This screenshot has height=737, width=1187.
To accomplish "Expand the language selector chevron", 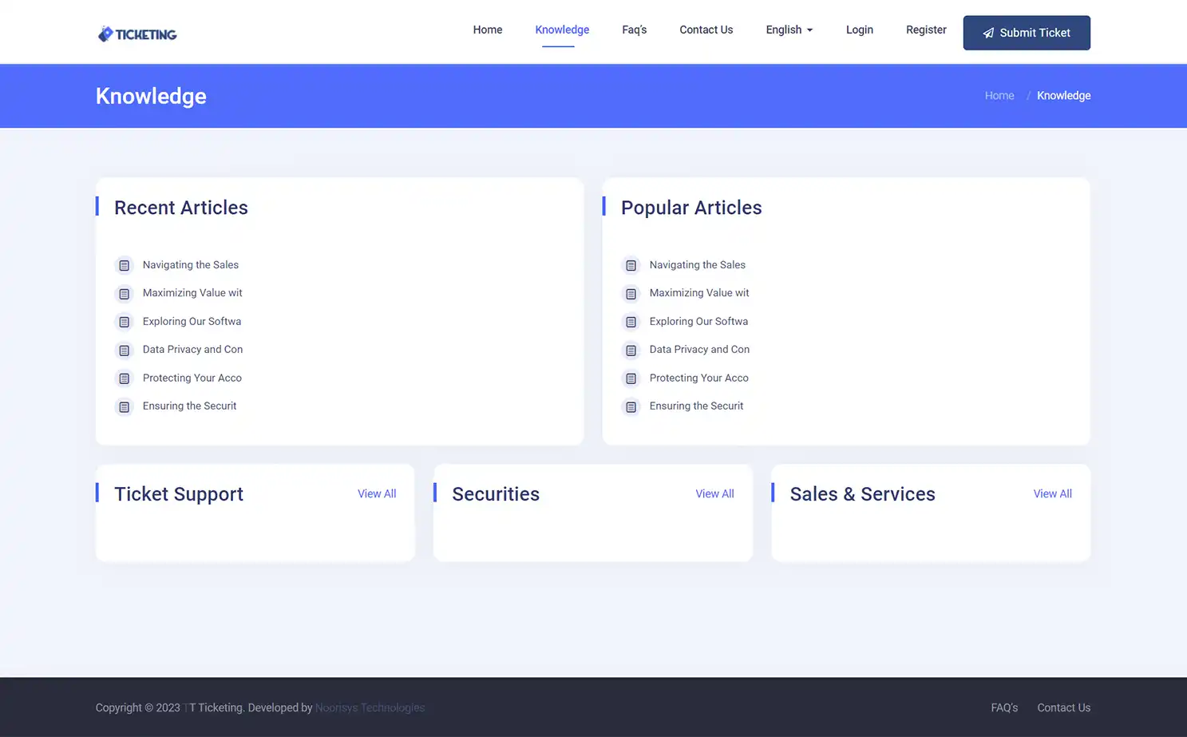I will point(809,30).
